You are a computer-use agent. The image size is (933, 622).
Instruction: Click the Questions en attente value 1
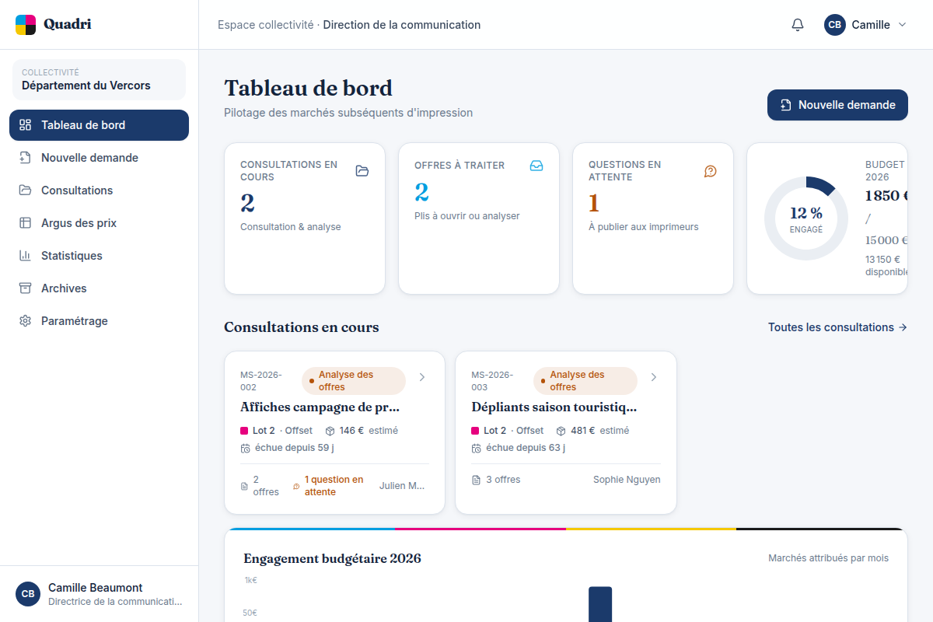coord(594,203)
